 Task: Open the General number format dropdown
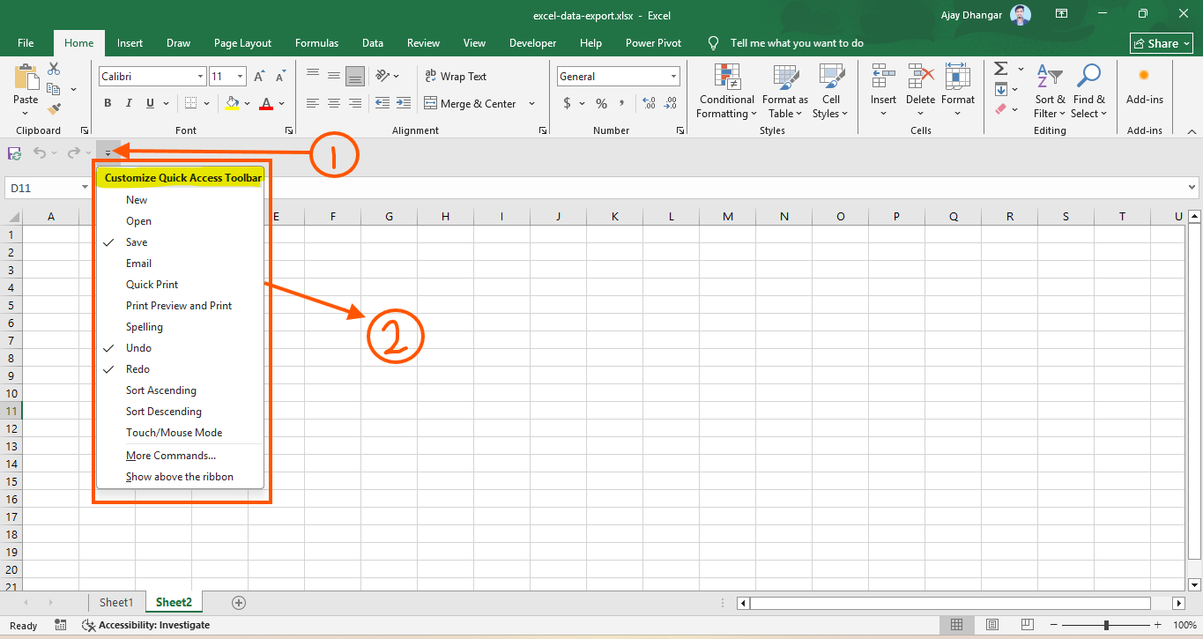click(x=673, y=77)
